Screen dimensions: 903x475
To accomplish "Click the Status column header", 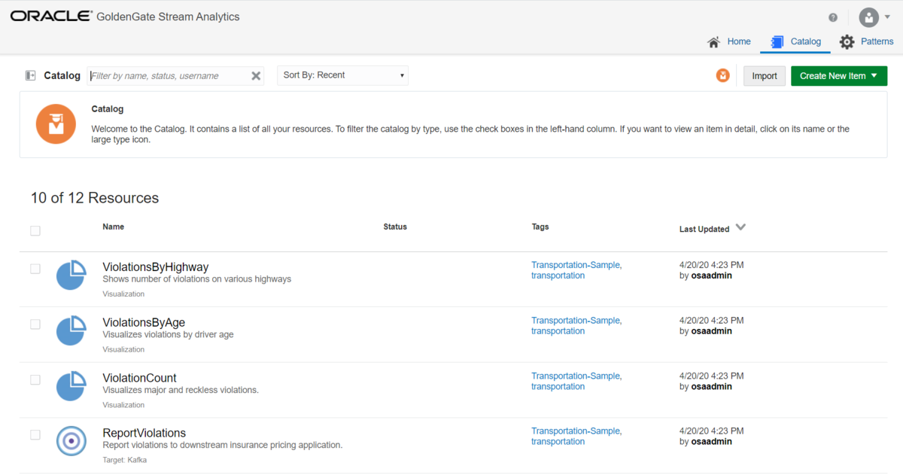I will (x=395, y=227).
